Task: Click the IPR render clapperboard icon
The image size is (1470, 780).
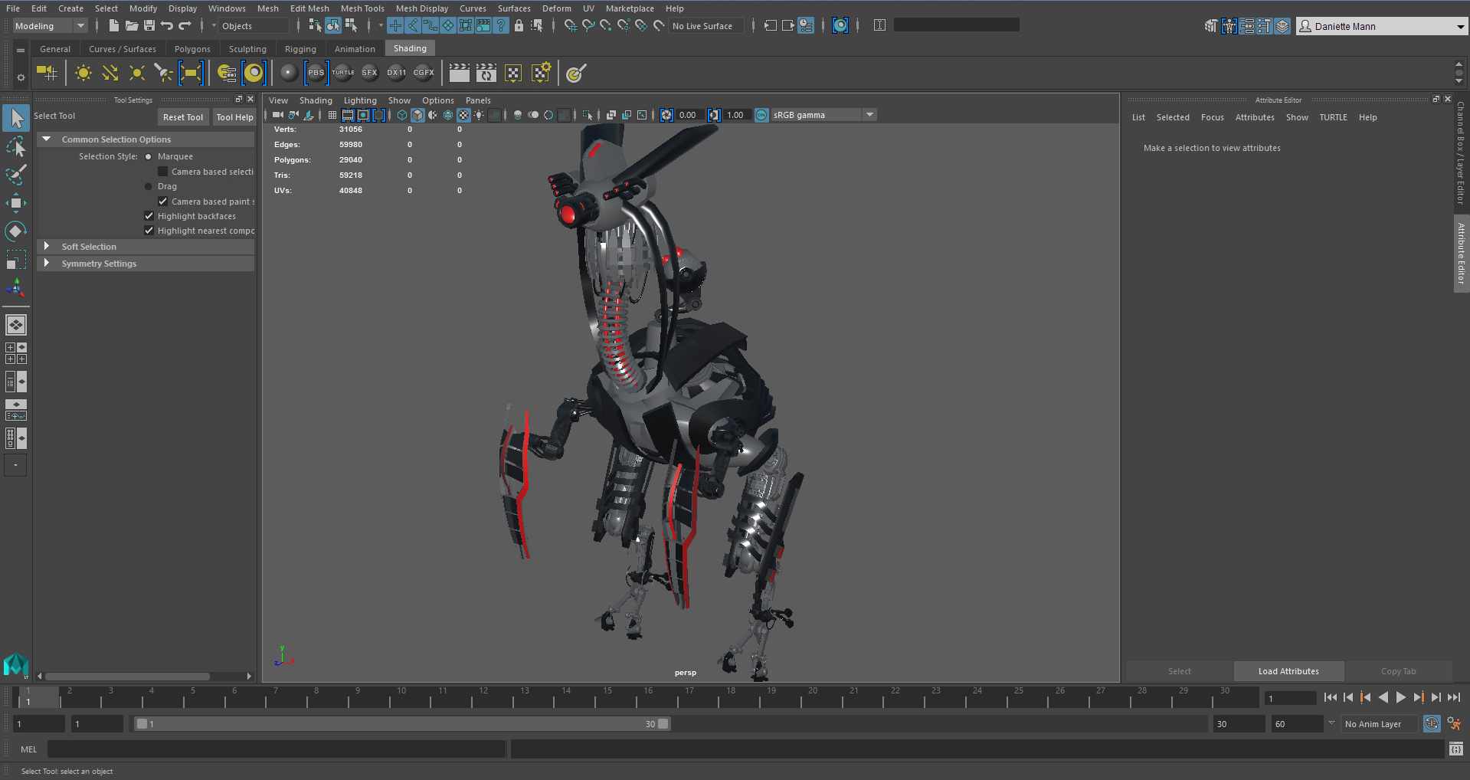Action: pyautogui.click(x=486, y=73)
